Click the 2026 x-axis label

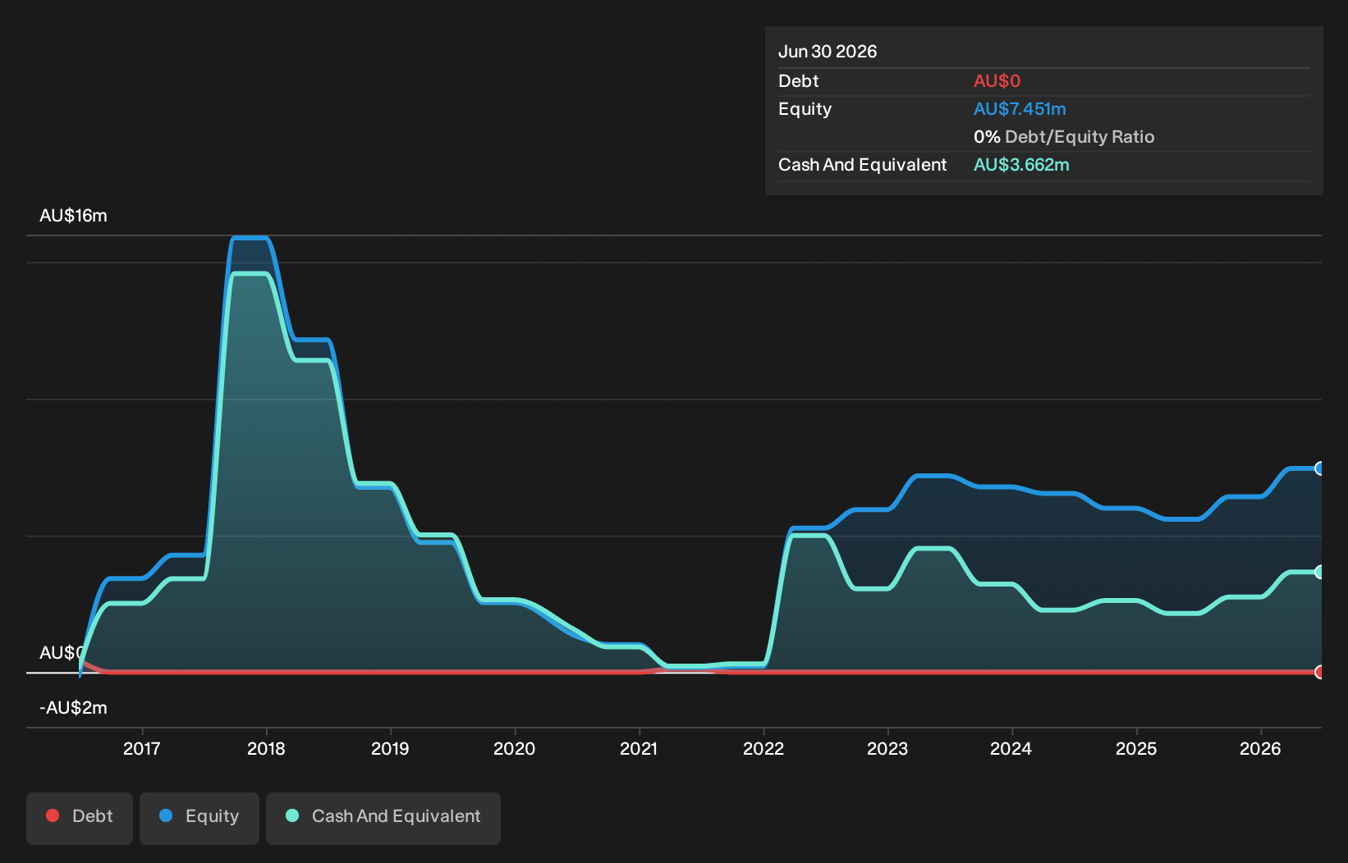pos(1260,748)
